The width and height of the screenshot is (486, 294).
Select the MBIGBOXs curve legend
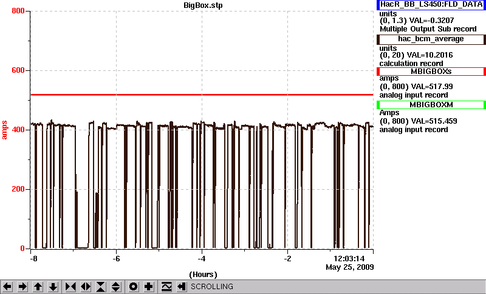click(x=431, y=72)
